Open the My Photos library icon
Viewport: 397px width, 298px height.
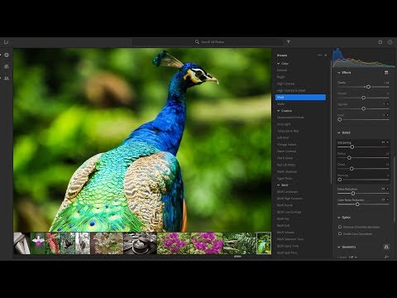click(7, 66)
